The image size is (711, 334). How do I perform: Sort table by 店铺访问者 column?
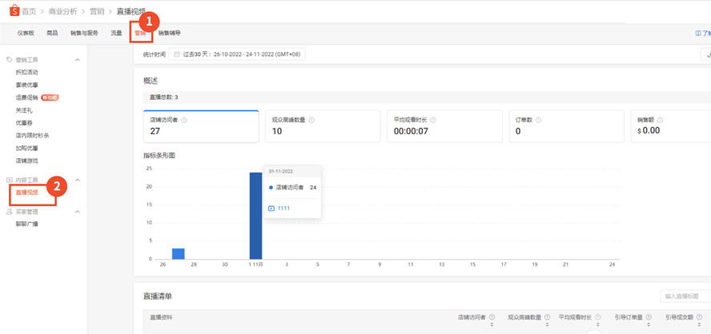[492, 325]
